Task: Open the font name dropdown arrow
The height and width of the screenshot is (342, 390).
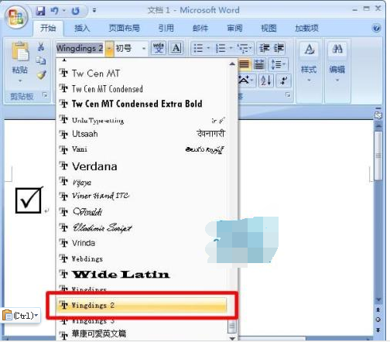Action: point(109,48)
